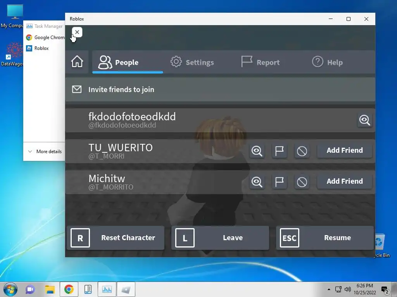Minimize the Roblox window

tap(331, 19)
